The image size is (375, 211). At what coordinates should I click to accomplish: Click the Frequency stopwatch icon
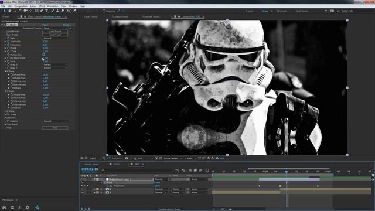coord(8,45)
